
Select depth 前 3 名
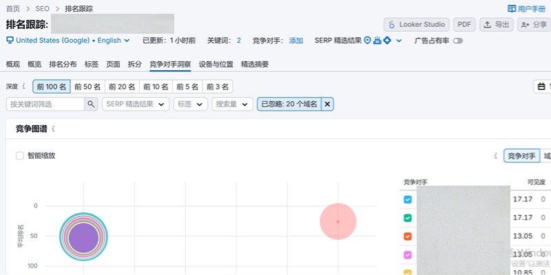[218, 87]
